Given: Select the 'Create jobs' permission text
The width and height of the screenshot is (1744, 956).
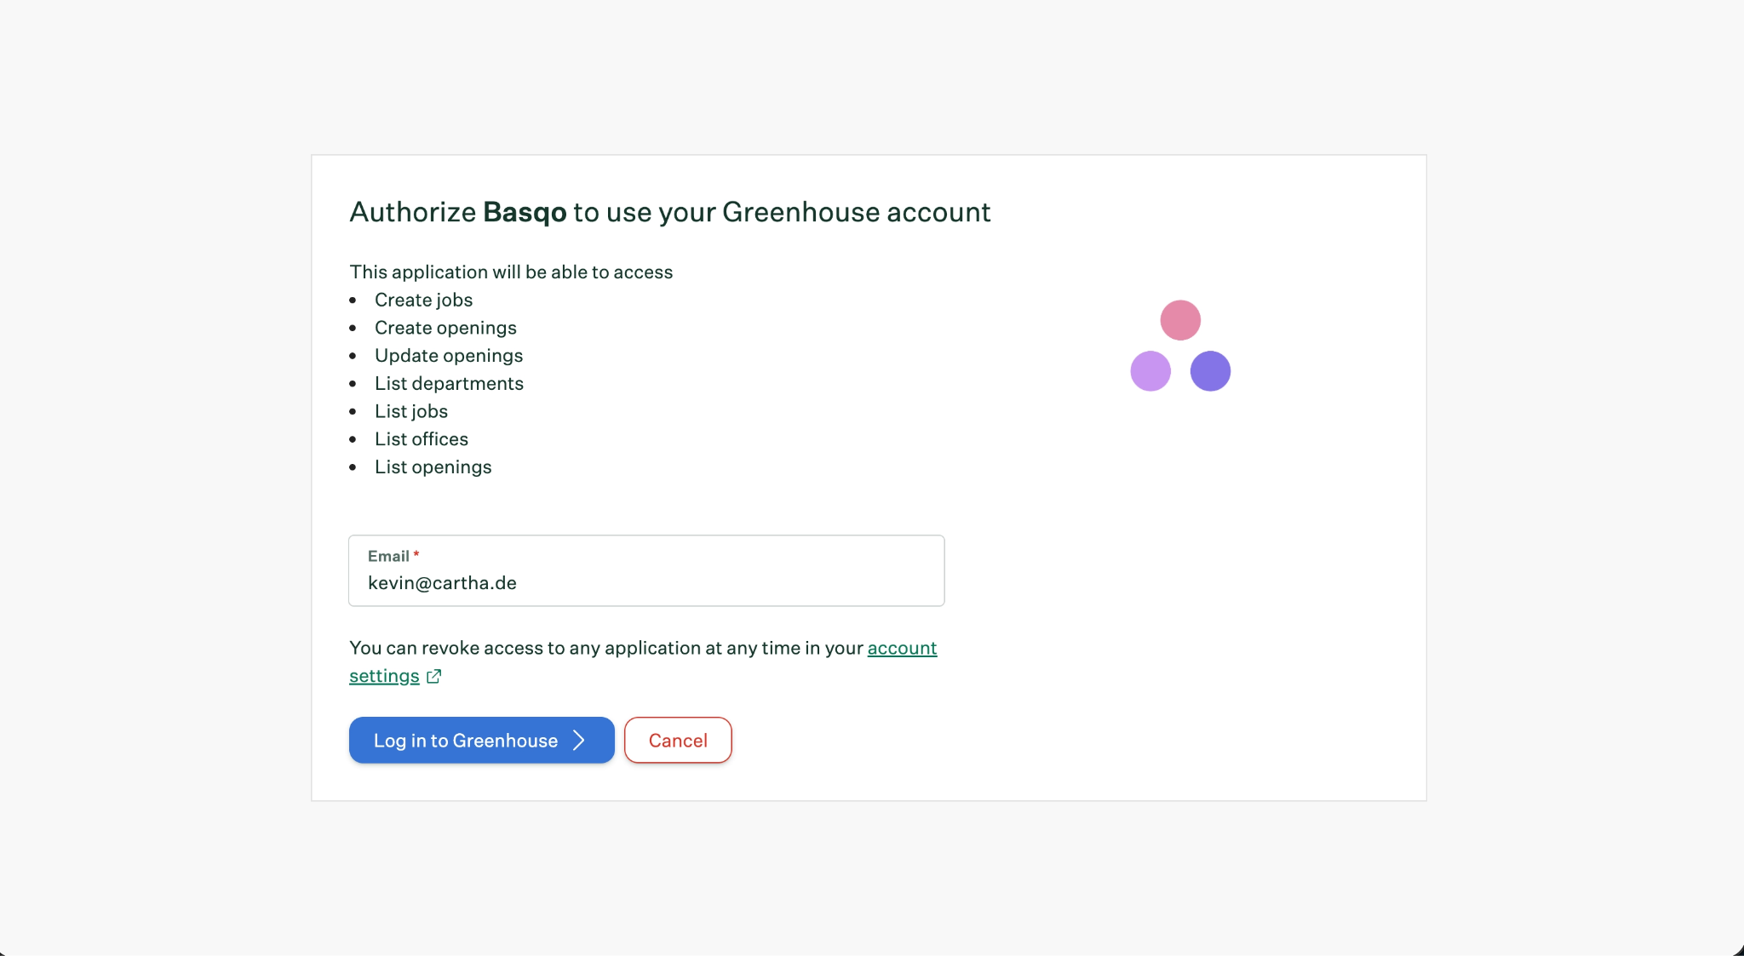Looking at the screenshot, I should point(423,300).
